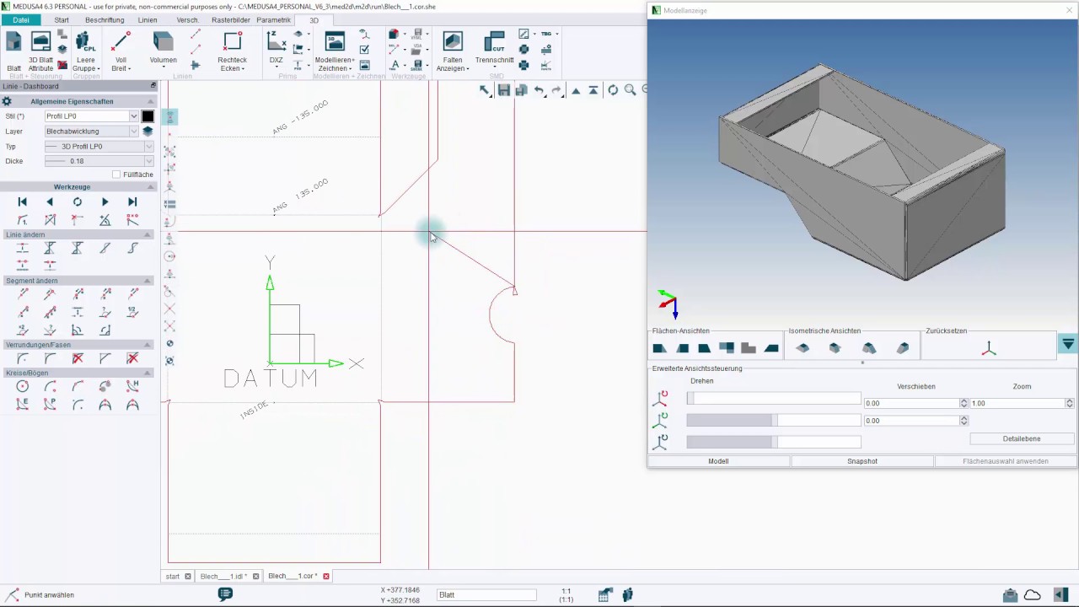Close the Blech___1.cor document tab
Viewport: 1079px width, 607px height.
[326, 577]
